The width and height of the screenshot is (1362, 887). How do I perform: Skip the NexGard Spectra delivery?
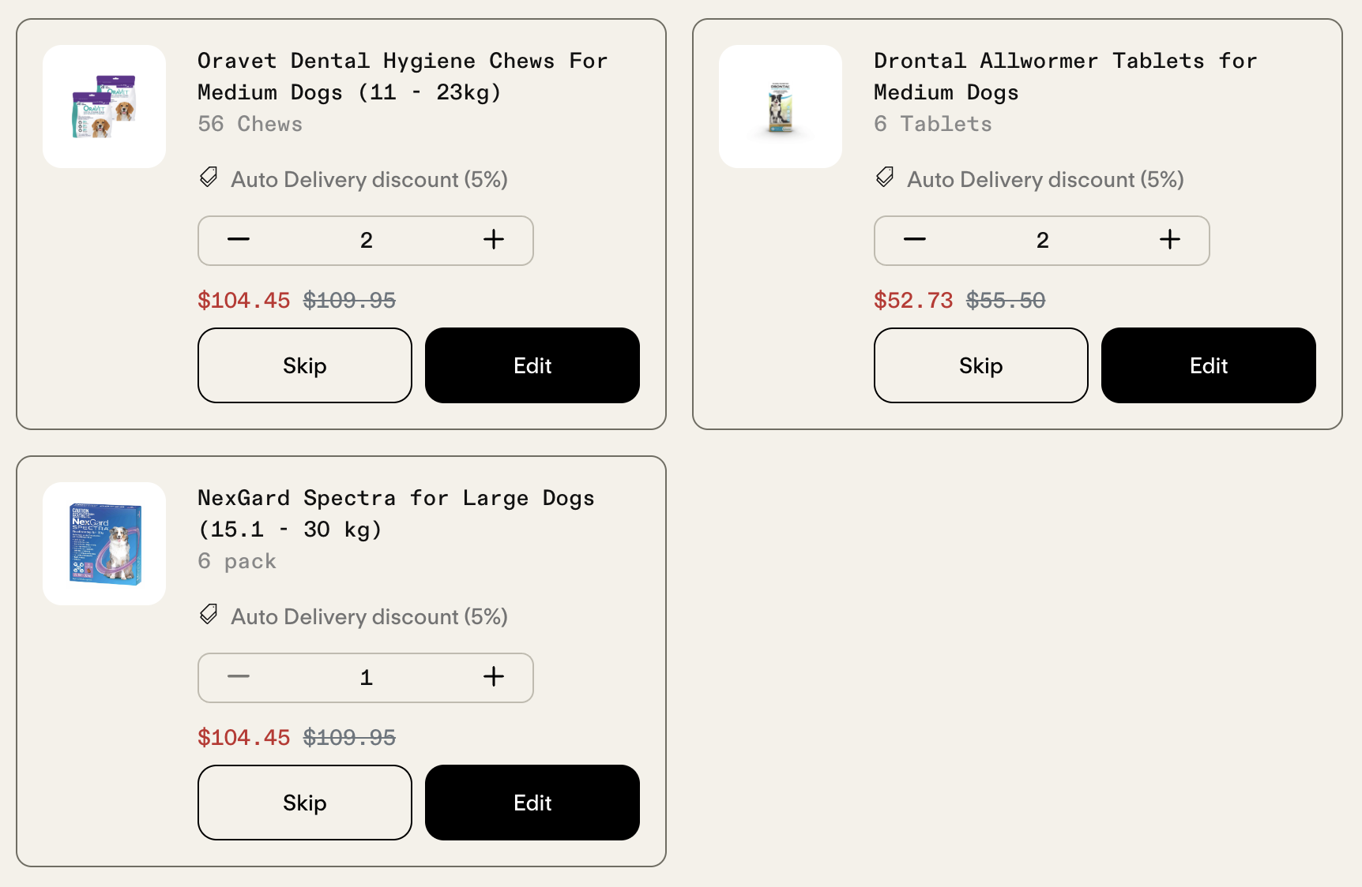click(305, 803)
